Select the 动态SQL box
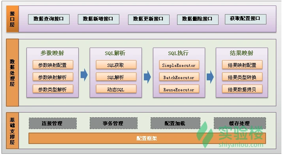Viewport: 283px width, 155px height. tap(116, 89)
